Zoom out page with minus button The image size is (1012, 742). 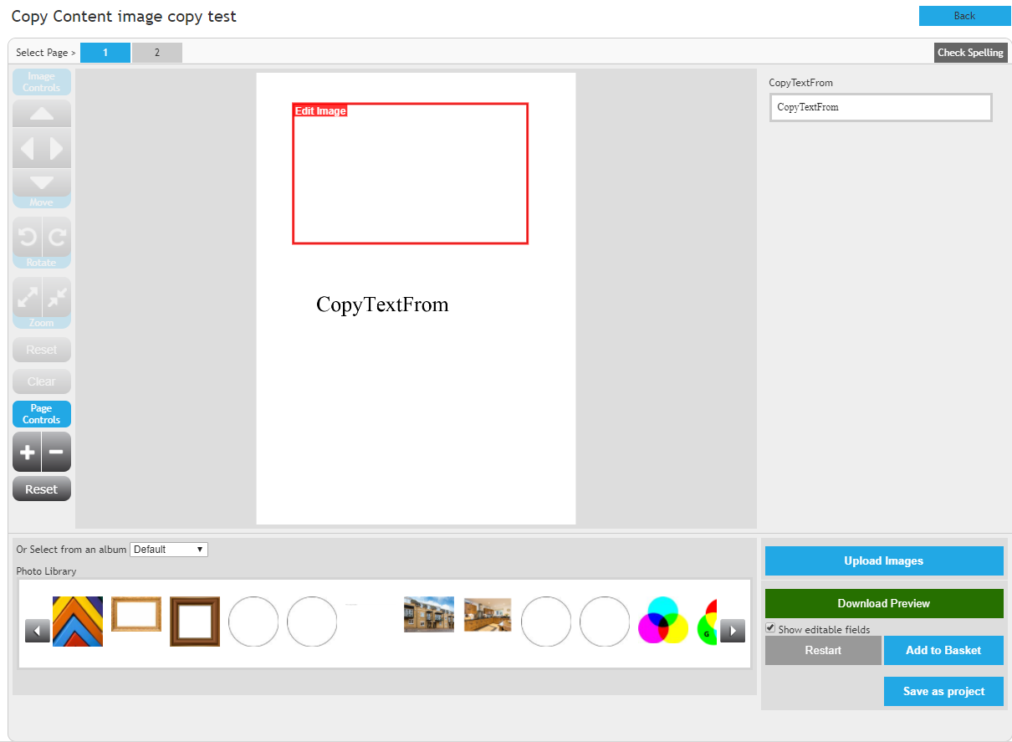click(x=56, y=453)
